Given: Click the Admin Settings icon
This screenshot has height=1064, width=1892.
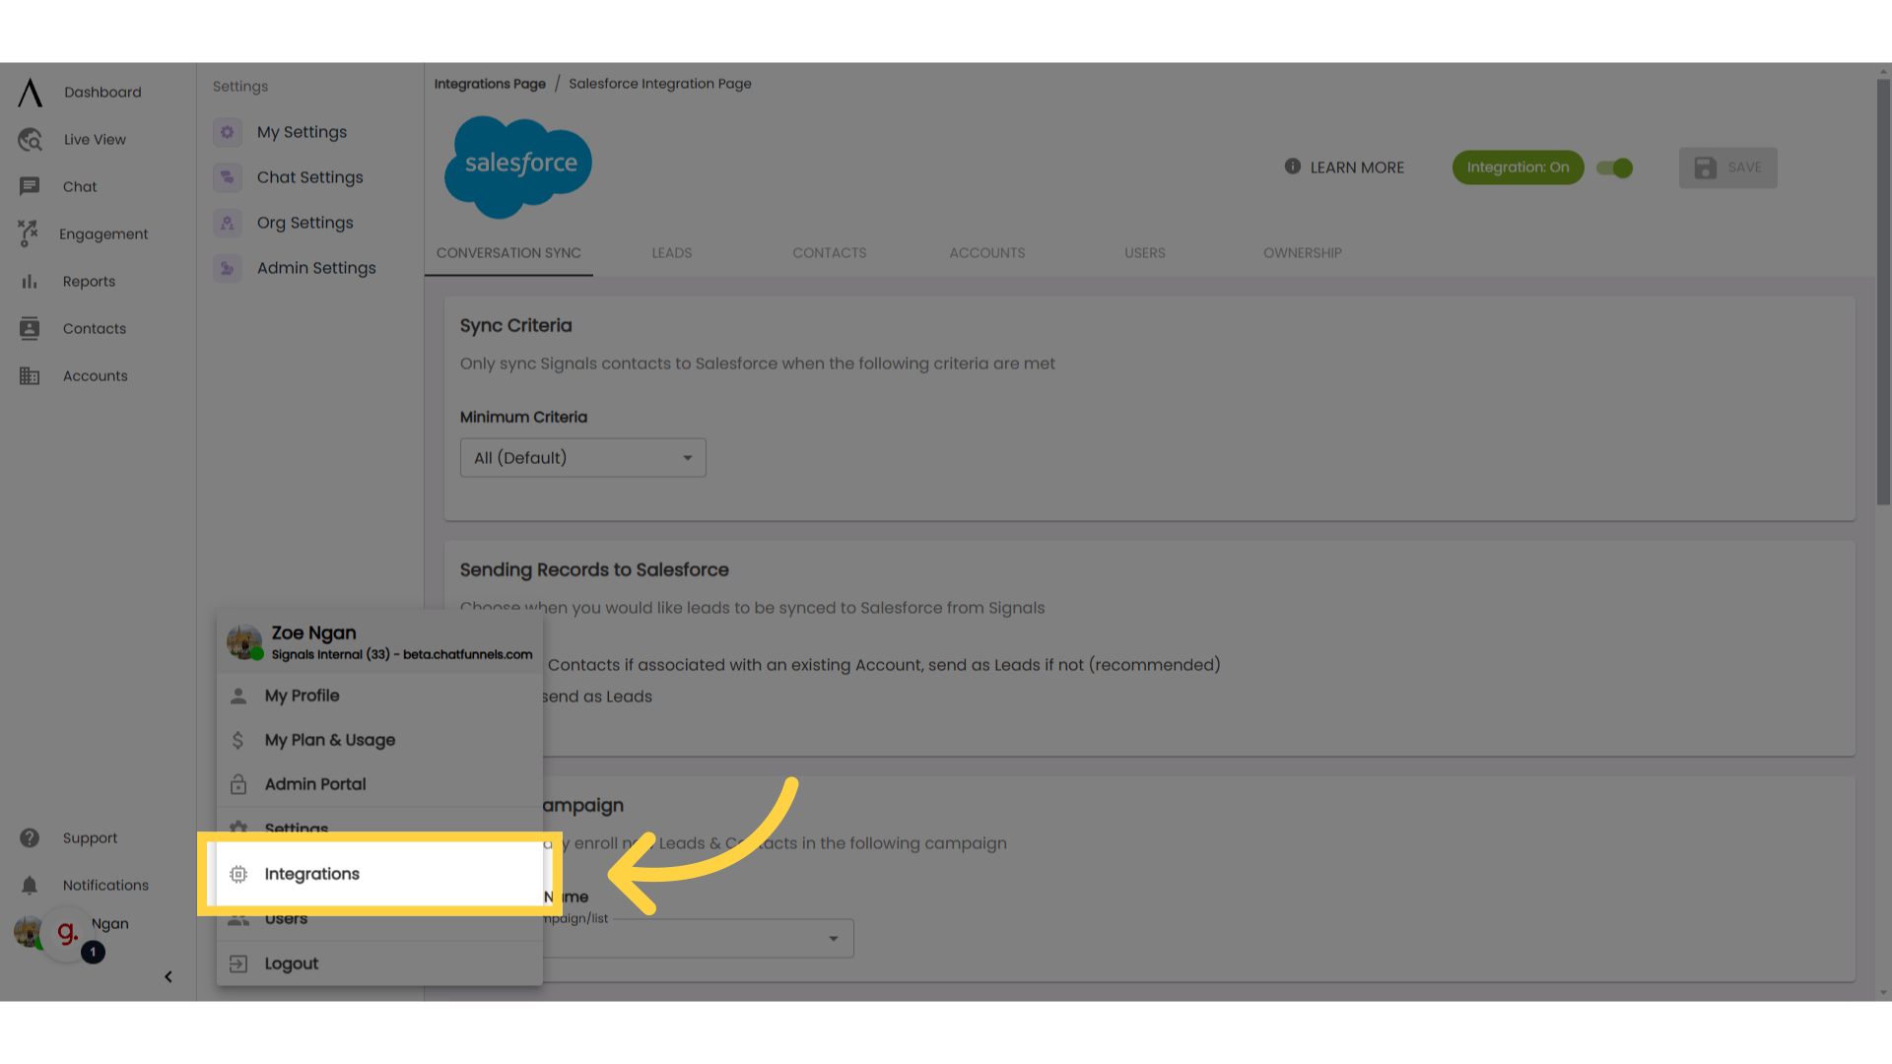Looking at the screenshot, I should (x=228, y=268).
